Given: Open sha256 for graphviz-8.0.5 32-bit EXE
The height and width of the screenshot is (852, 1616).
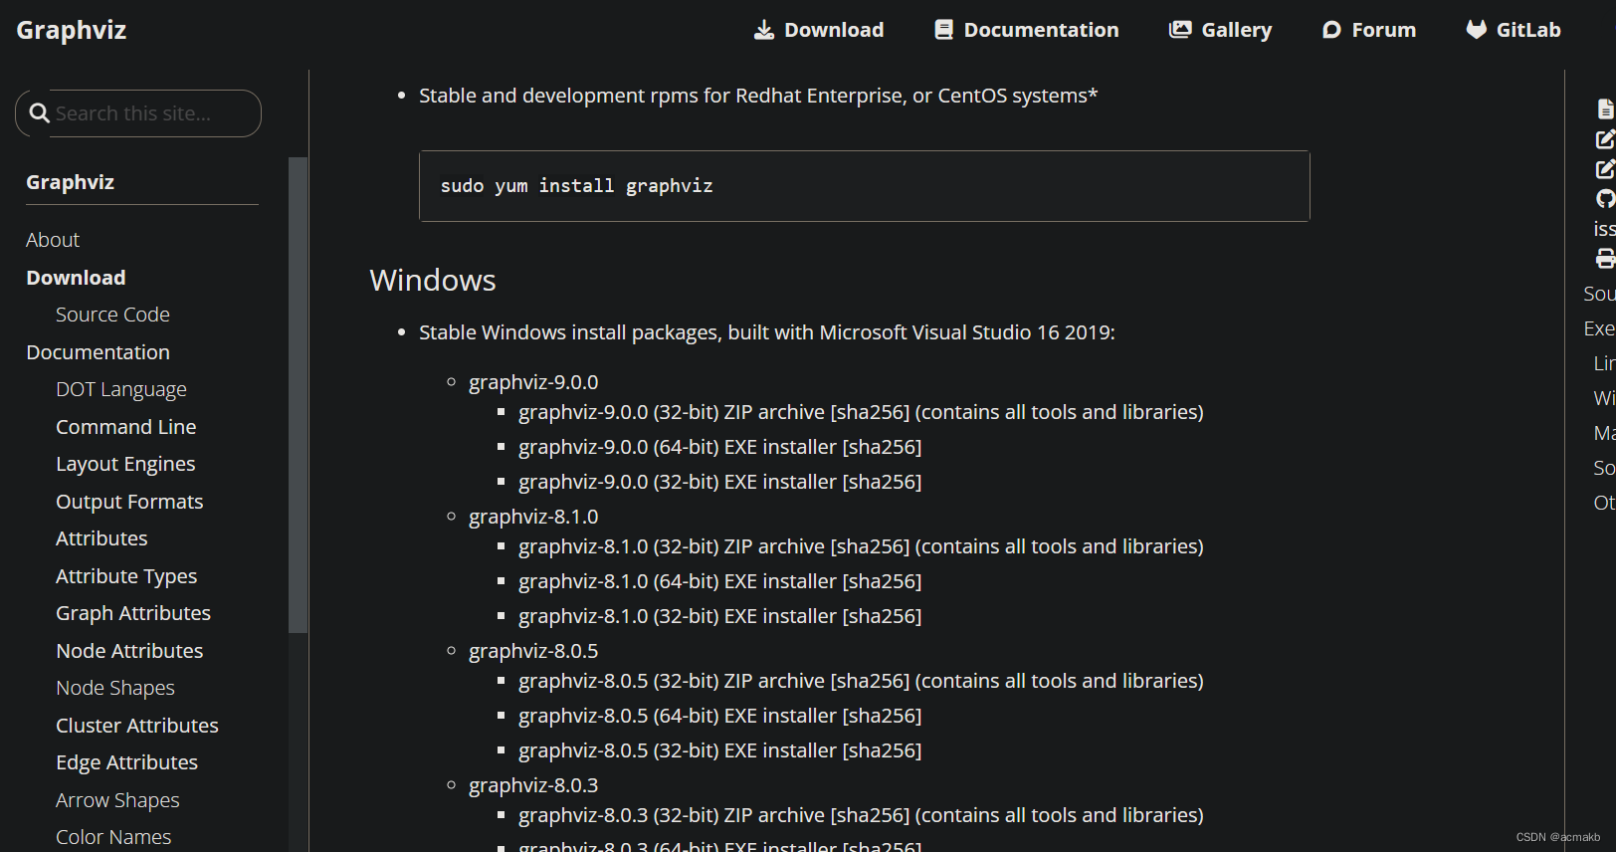Looking at the screenshot, I should click(x=882, y=750).
